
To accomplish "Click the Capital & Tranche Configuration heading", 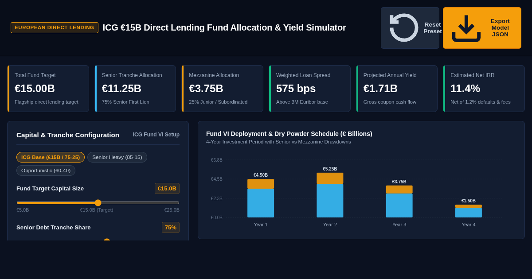I will click(x=68, y=135).
